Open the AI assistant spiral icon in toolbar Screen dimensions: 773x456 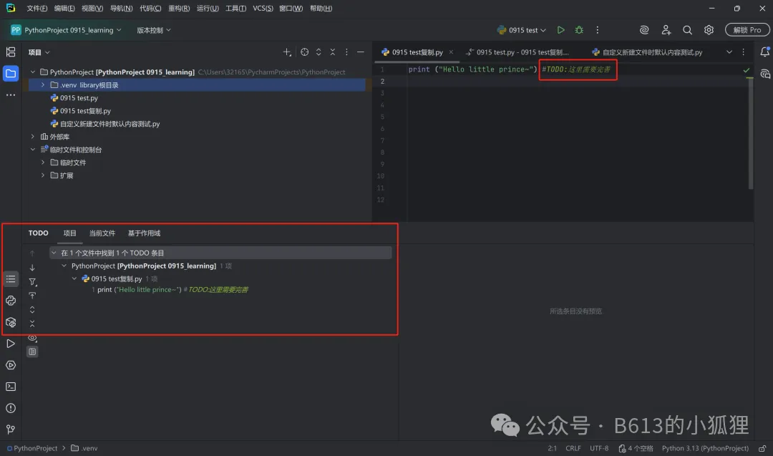644,30
